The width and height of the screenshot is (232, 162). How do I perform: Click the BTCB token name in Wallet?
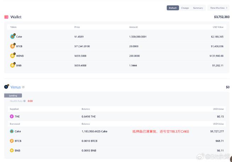(19, 46)
